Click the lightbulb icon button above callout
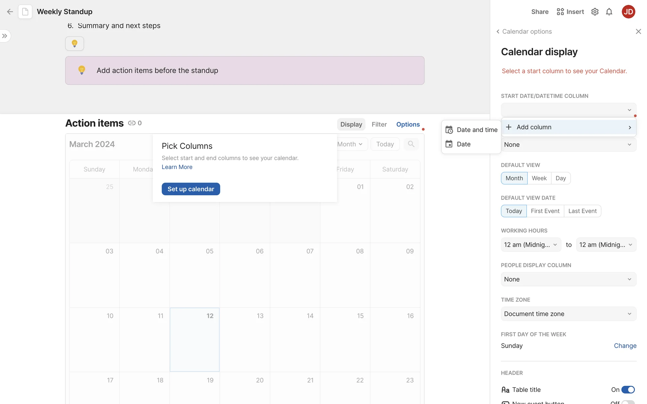Image resolution: width=647 pixels, height=404 pixels. 74,43
